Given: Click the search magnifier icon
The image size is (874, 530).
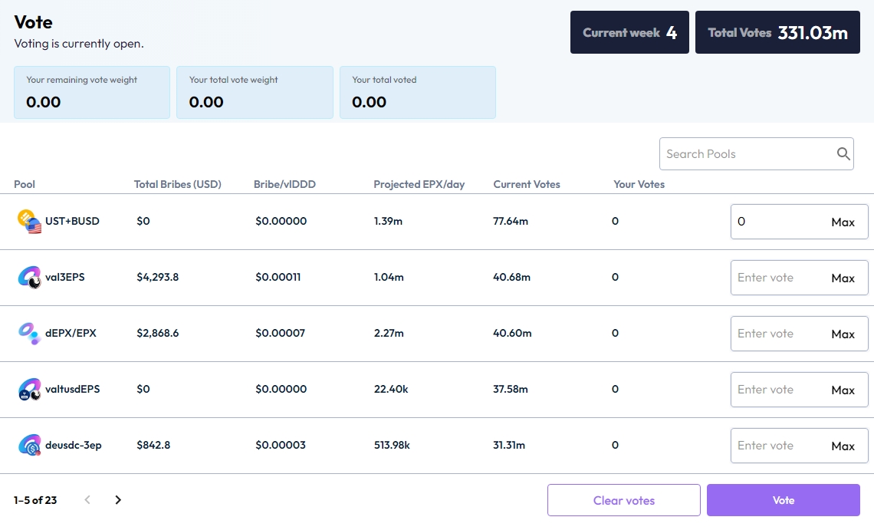Looking at the screenshot, I should click(x=843, y=154).
